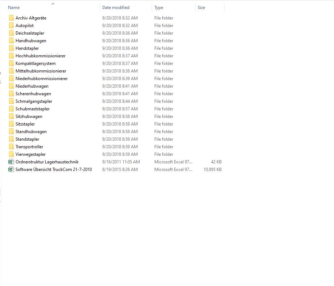Click the Transportroller folder icon
The image size is (334, 286).
pos(11,147)
